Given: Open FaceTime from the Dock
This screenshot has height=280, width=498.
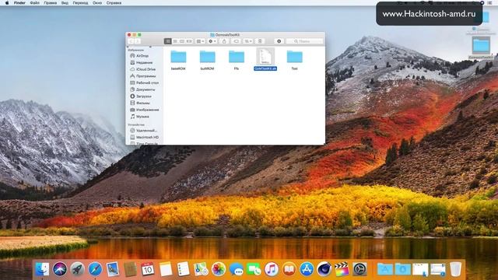Looking at the screenshot, I should click(x=254, y=269).
